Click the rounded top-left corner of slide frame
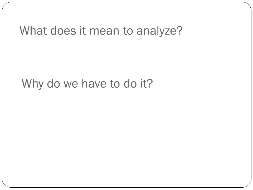 [5, 5]
